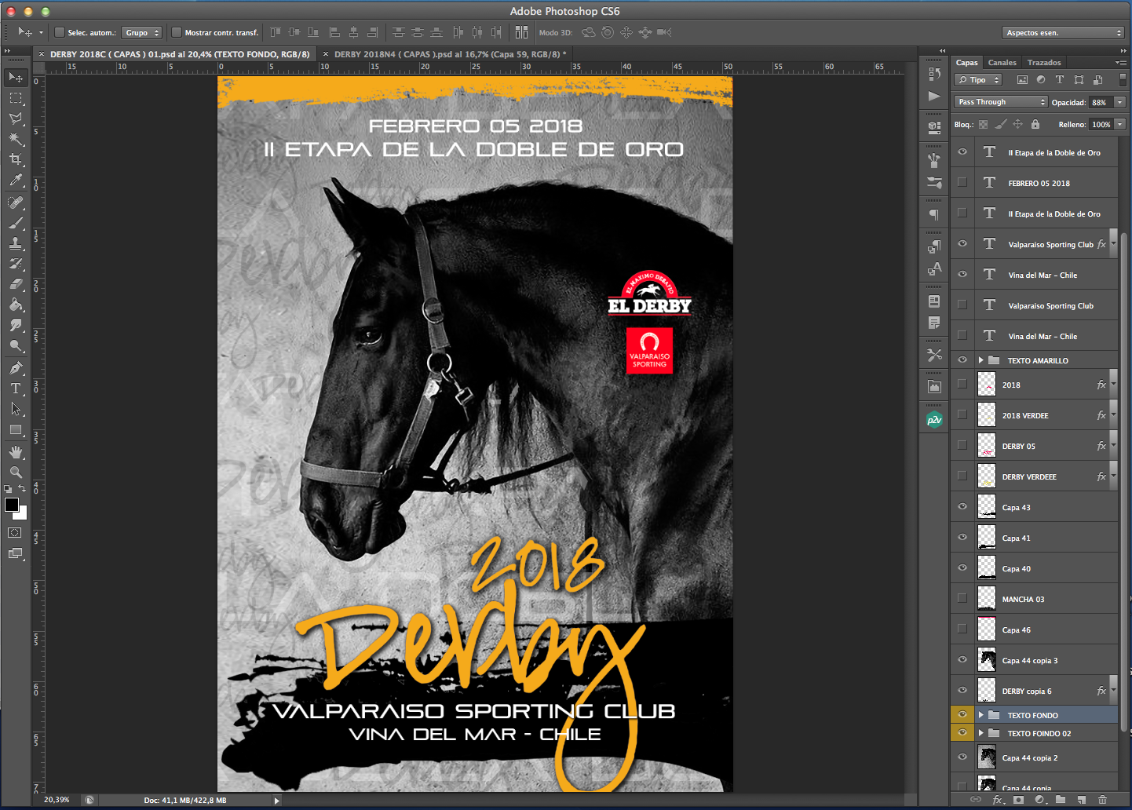The width and height of the screenshot is (1132, 810).
Task: Select the Eraser tool
Action: 15,284
